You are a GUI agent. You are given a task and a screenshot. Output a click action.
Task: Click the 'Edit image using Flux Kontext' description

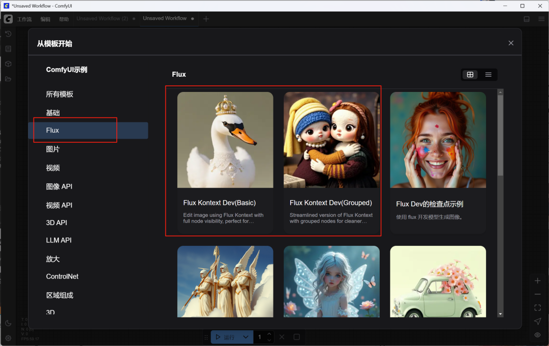coord(223,218)
